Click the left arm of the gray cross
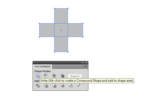The image size is (155, 100). pos(47,30)
